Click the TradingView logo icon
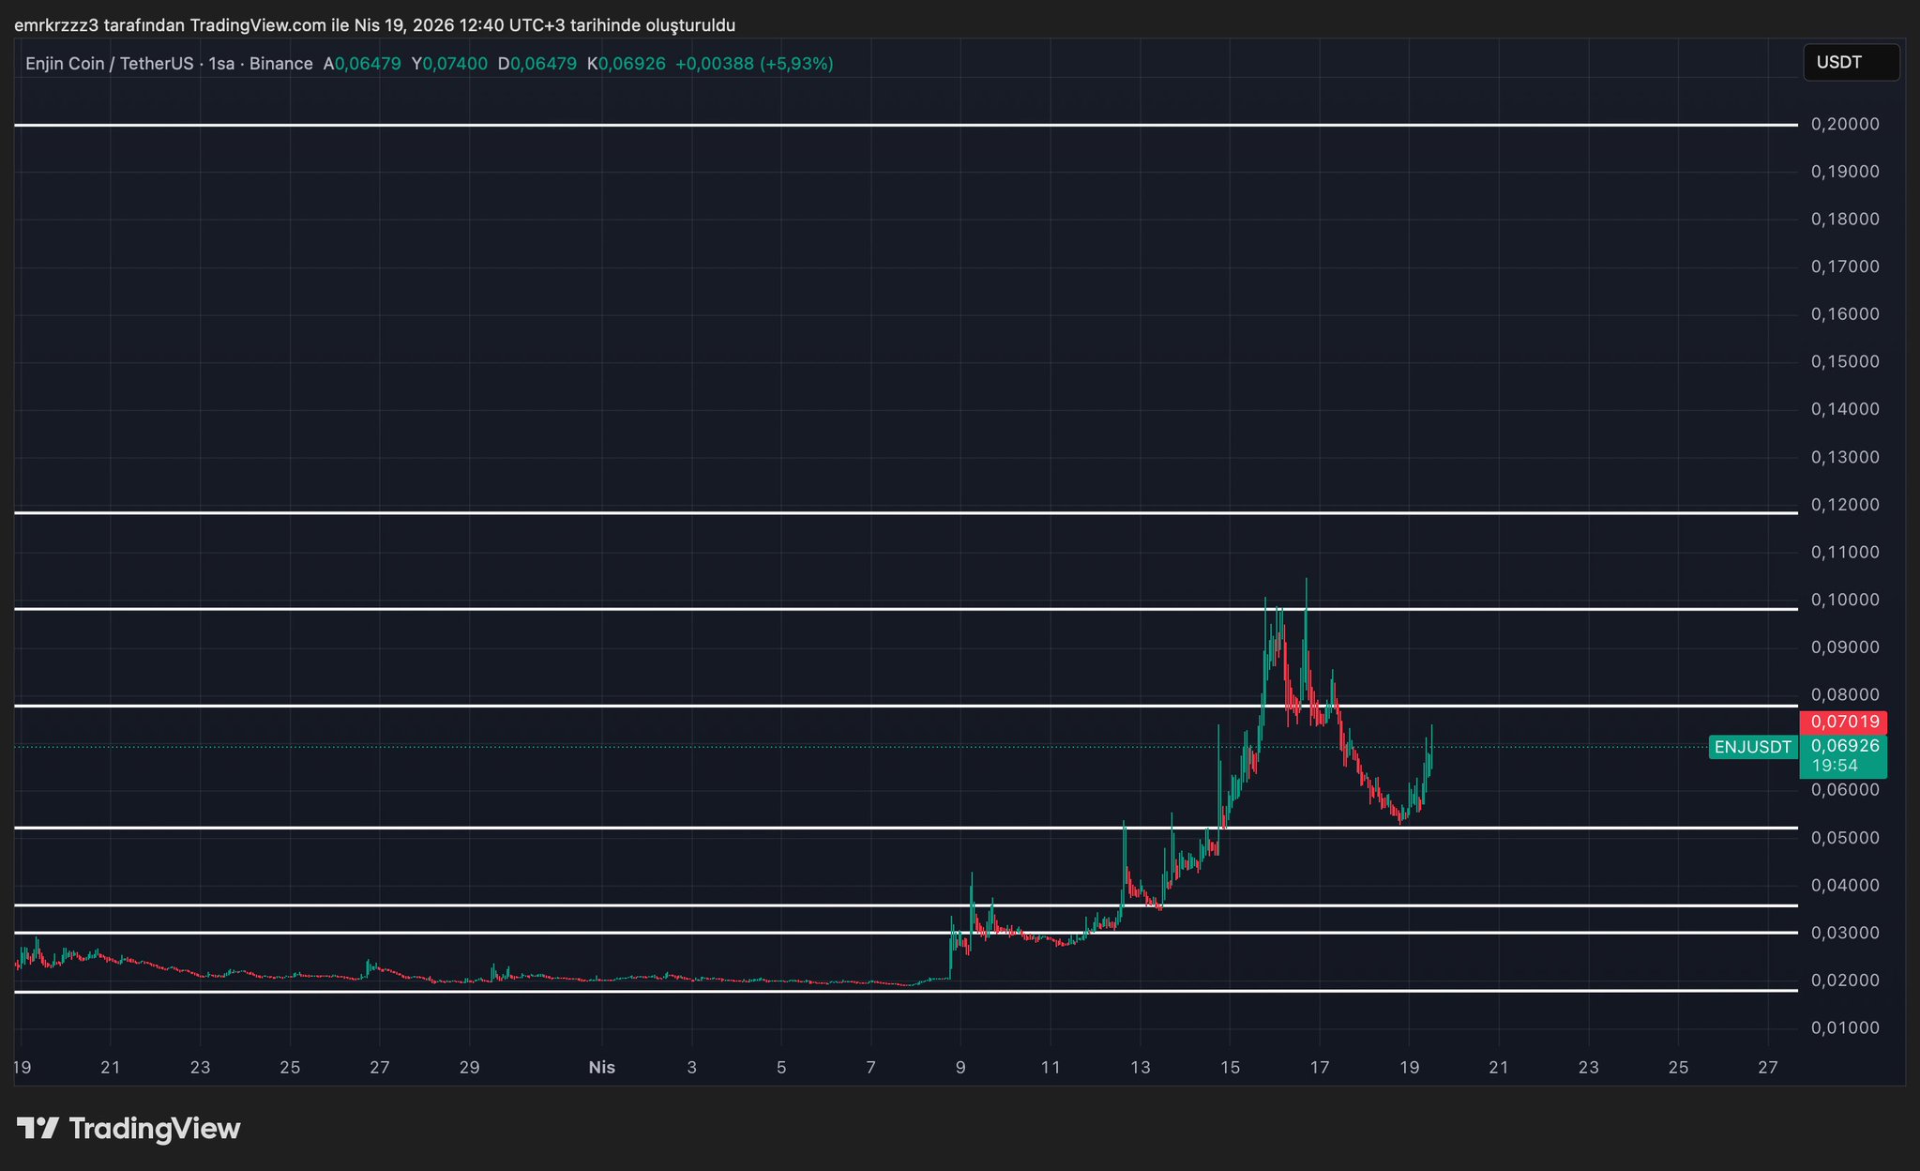 (38, 1128)
